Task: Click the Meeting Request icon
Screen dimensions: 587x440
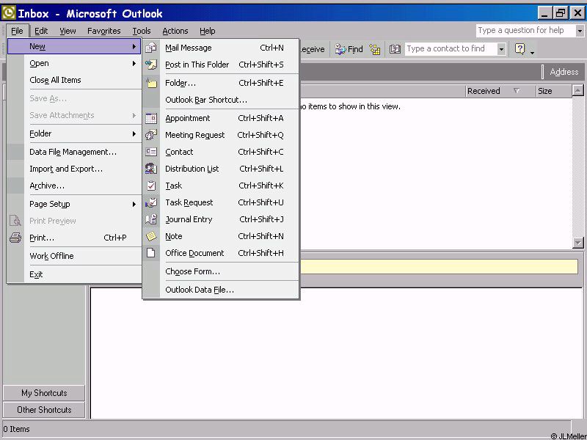Action: point(151,135)
